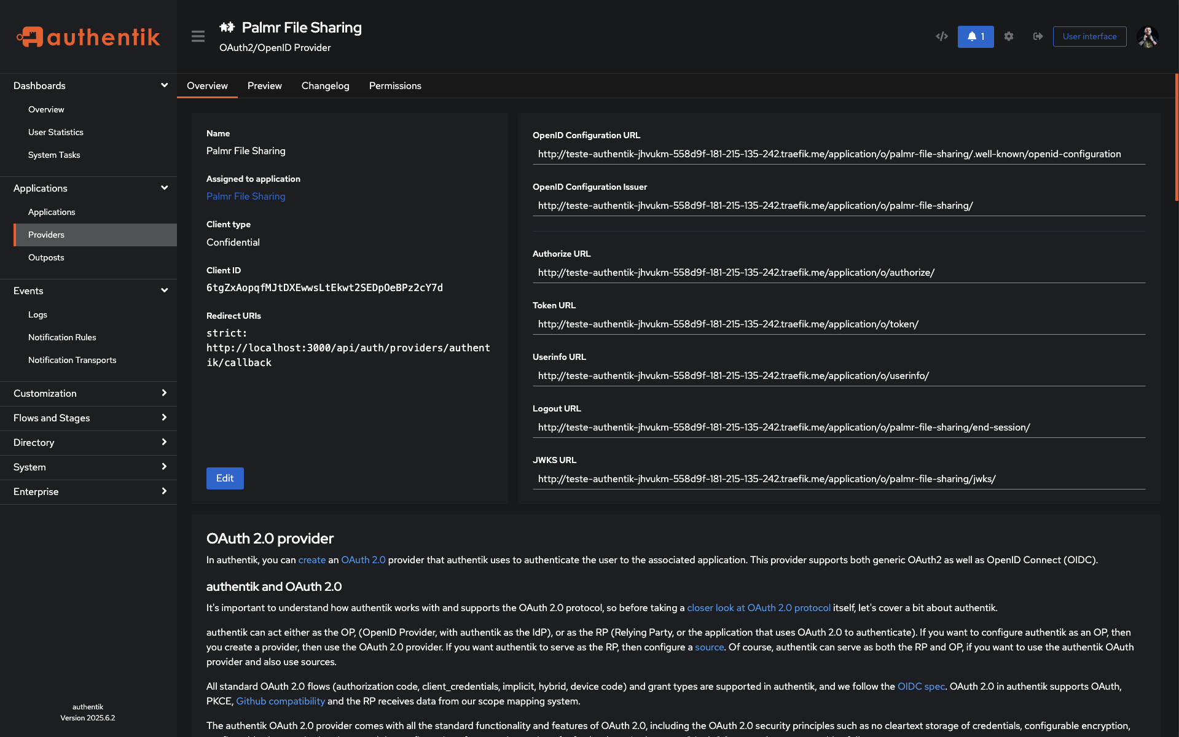Click the provider plugin icon by title
This screenshot has height=737, width=1179.
(227, 27)
